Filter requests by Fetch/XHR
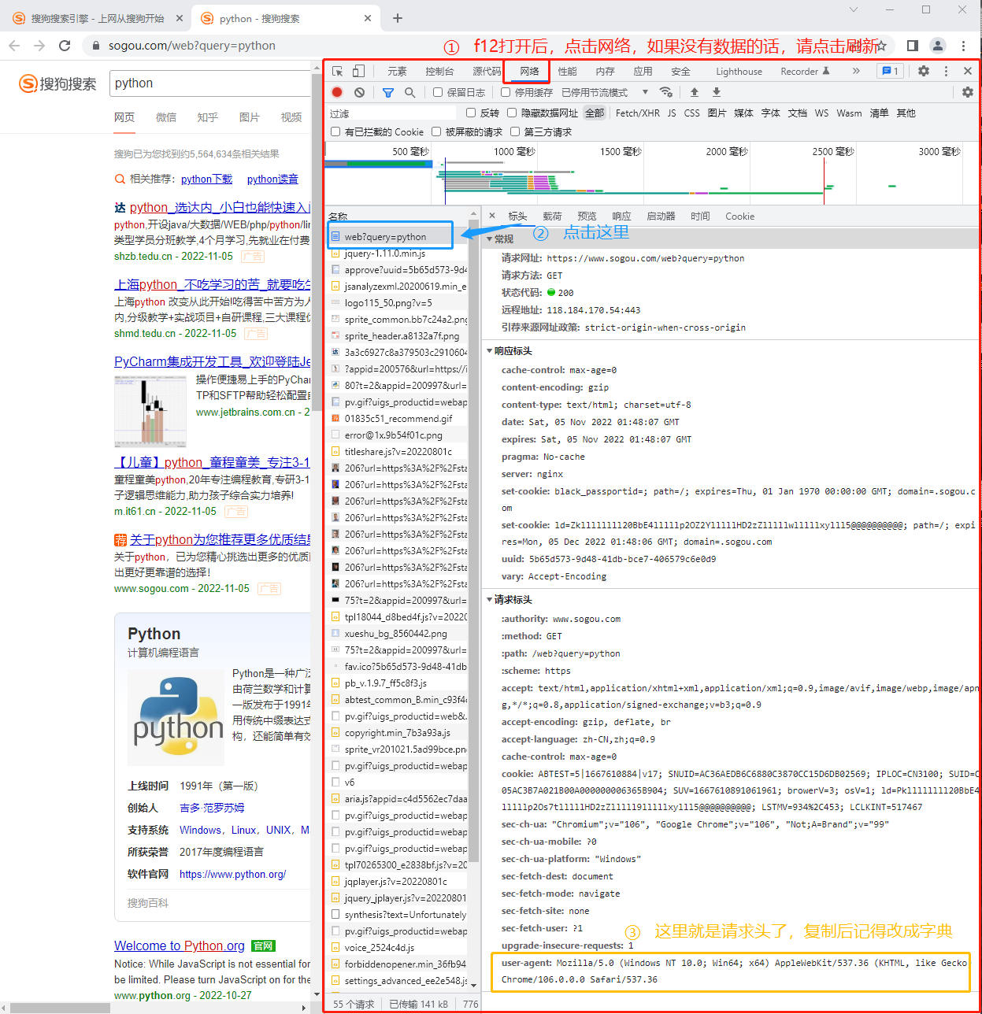 638,113
